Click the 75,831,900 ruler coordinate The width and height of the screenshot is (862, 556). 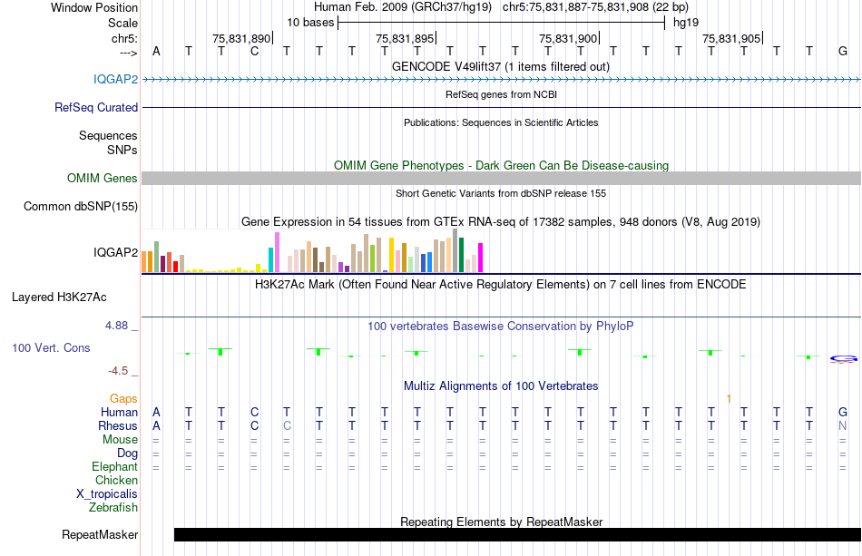[x=568, y=38]
